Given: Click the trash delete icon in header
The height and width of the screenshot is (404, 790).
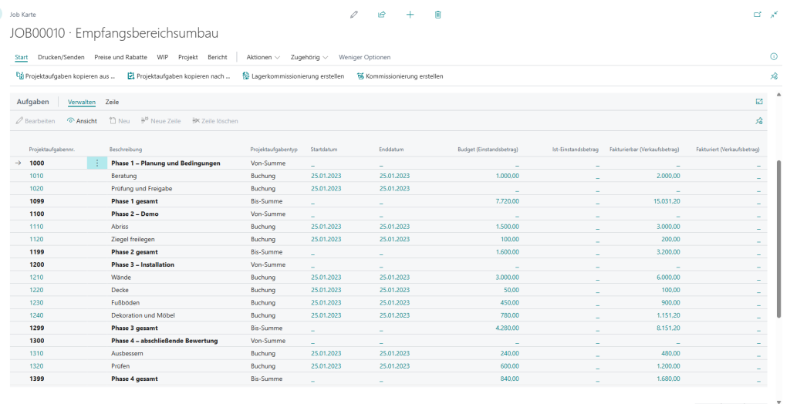Looking at the screenshot, I should point(438,15).
